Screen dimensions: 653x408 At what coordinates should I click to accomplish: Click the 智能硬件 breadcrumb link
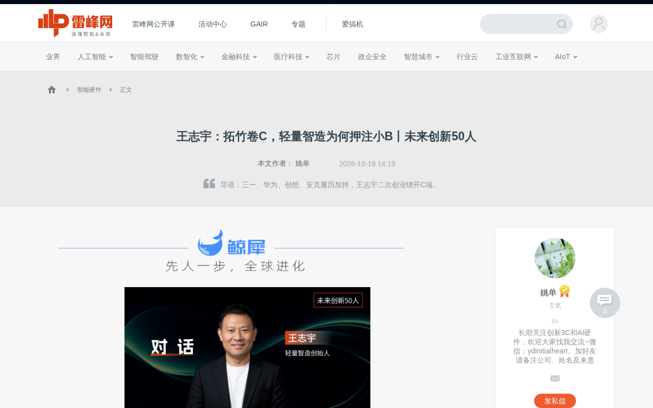click(89, 90)
